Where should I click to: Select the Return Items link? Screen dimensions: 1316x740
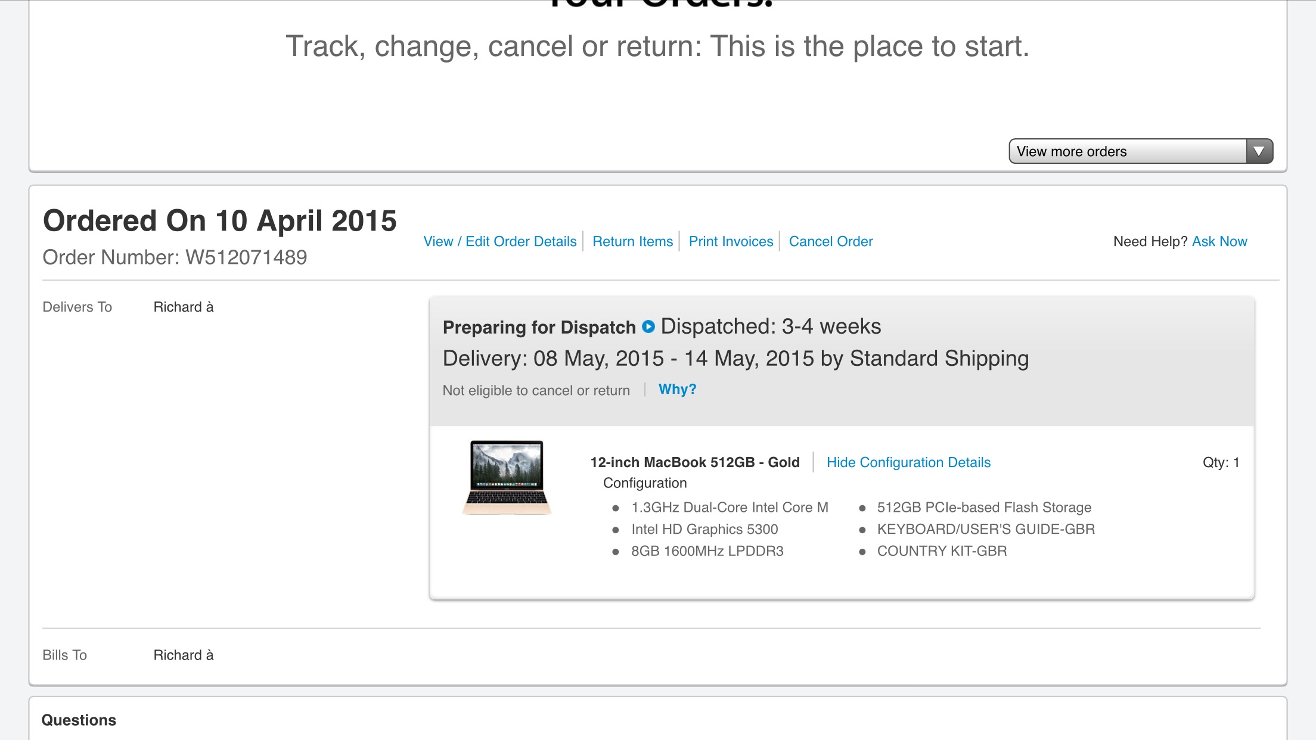pyautogui.click(x=632, y=241)
